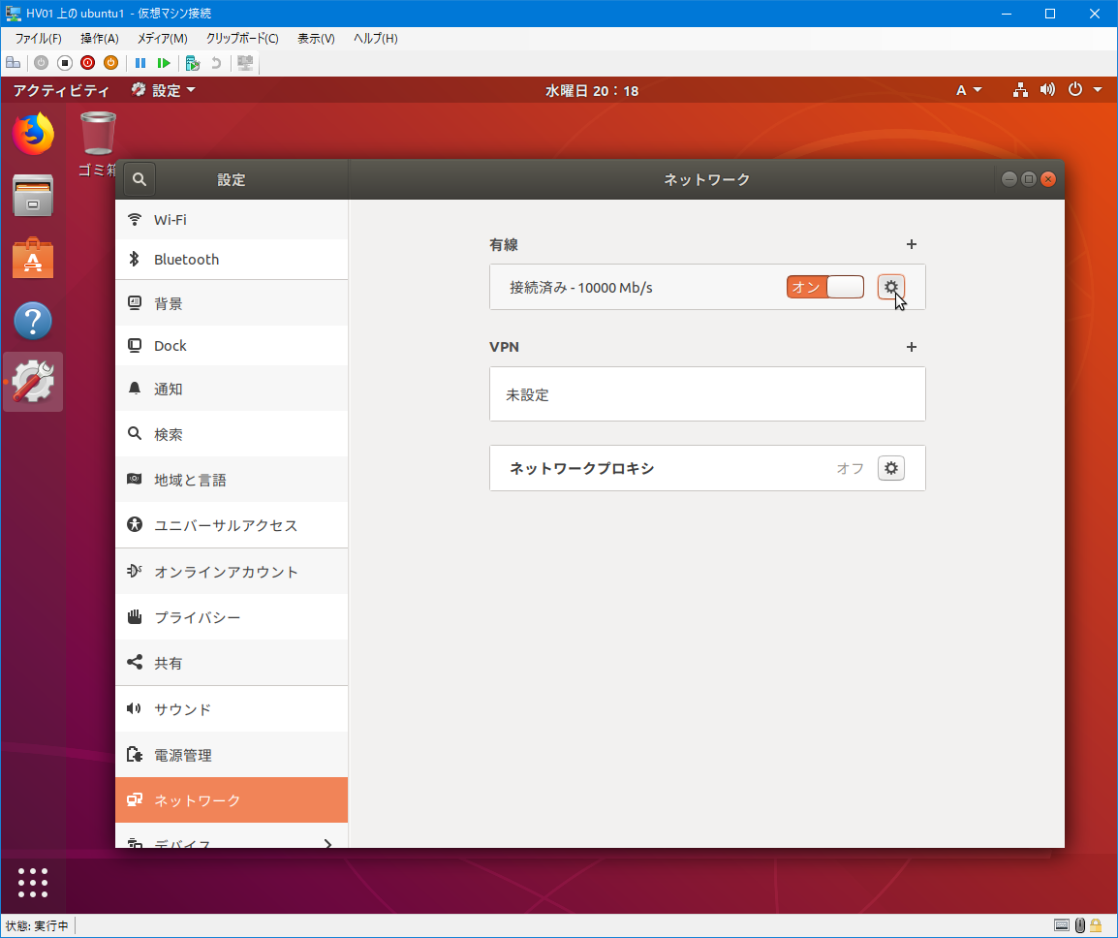Create a checkpoint of the virtual machine
The image size is (1118, 938).
coord(190,62)
